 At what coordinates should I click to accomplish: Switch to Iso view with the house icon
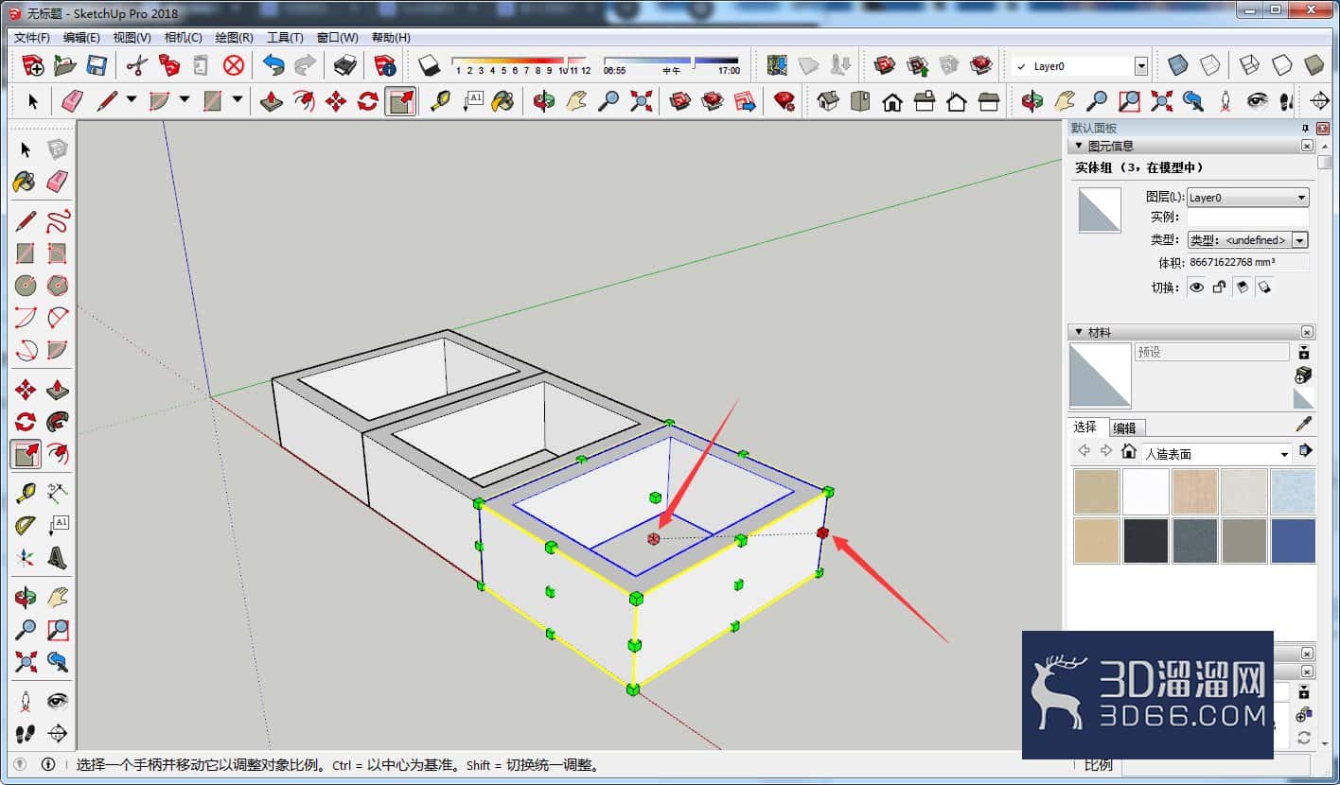pos(828,101)
